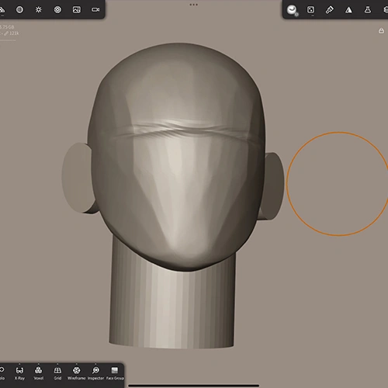This screenshot has height=388, width=388.
Task: Tap the Voxel remesh shortcut
Action: 39,373
